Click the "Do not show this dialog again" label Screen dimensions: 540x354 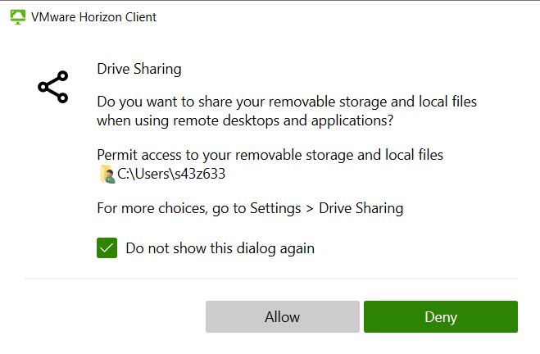pos(220,247)
